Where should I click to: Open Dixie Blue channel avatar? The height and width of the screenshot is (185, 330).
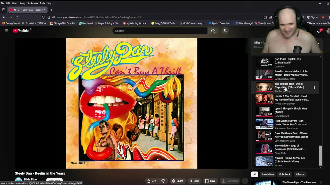click(18, 181)
